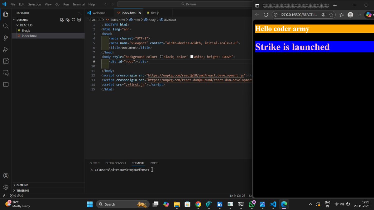This screenshot has width=374, height=210.
Task: Switch to the PORTS panel tab
Action: (154, 163)
